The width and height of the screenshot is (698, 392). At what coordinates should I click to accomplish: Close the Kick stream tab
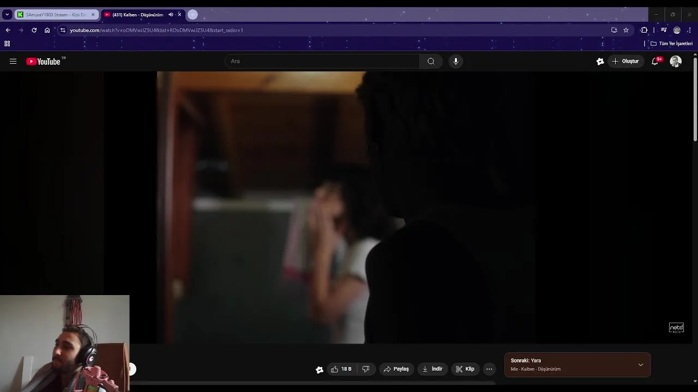click(x=93, y=15)
